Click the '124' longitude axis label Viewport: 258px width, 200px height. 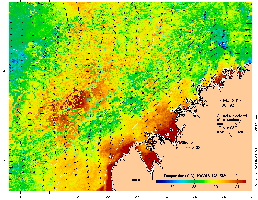pos(165,197)
